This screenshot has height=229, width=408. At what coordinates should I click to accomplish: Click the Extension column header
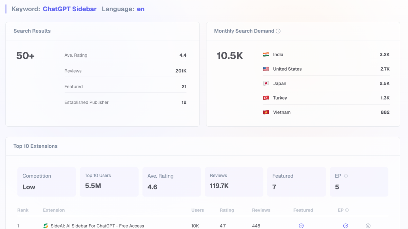[54, 210]
